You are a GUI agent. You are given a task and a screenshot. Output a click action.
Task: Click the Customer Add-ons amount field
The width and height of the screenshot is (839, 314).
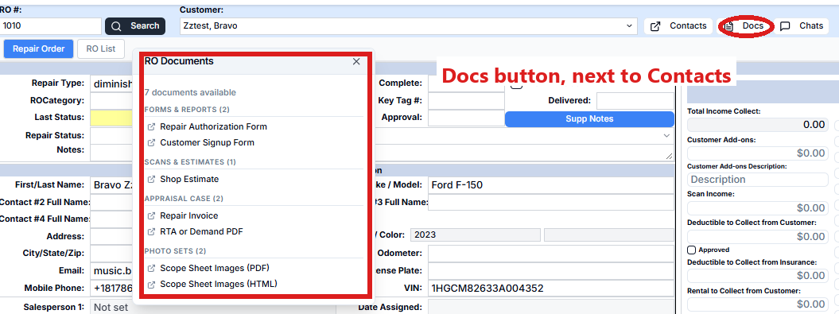click(758, 153)
